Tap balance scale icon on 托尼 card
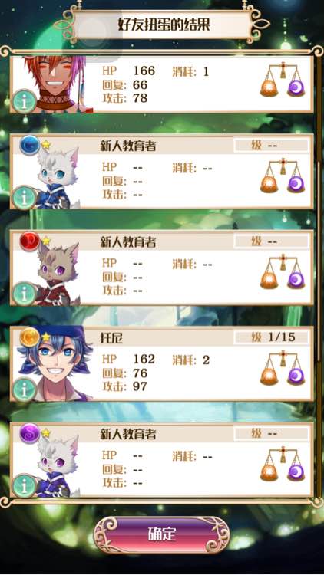 (x=283, y=368)
